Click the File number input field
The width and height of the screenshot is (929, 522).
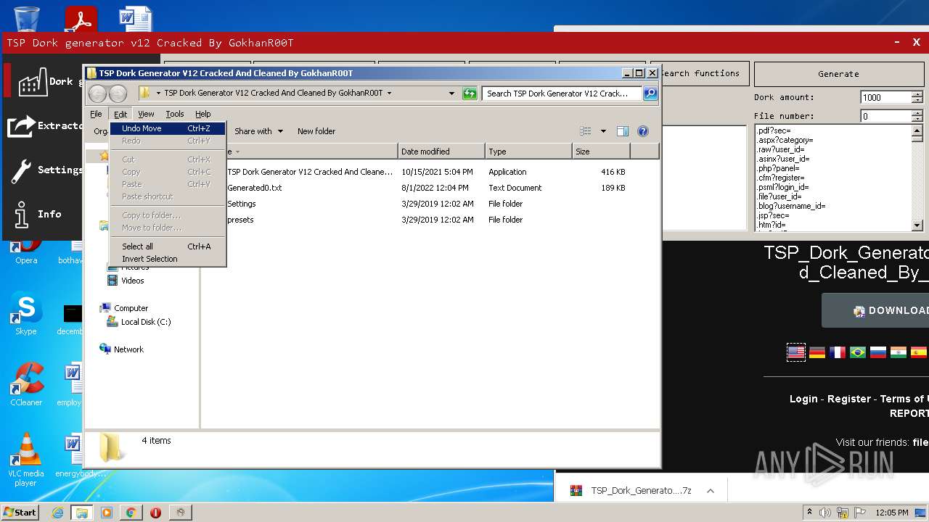pyautogui.click(x=886, y=116)
